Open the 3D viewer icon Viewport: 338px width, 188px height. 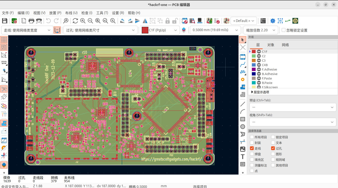[x=200, y=21]
